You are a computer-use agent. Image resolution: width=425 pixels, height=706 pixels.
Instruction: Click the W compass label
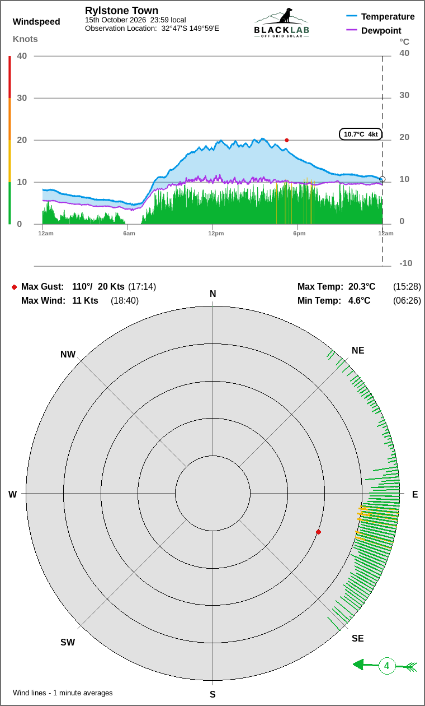(12, 494)
